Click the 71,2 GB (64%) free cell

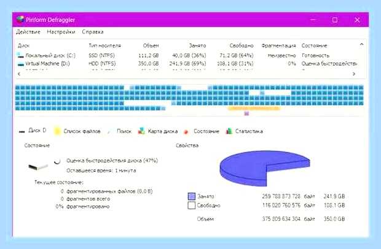coord(237,56)
